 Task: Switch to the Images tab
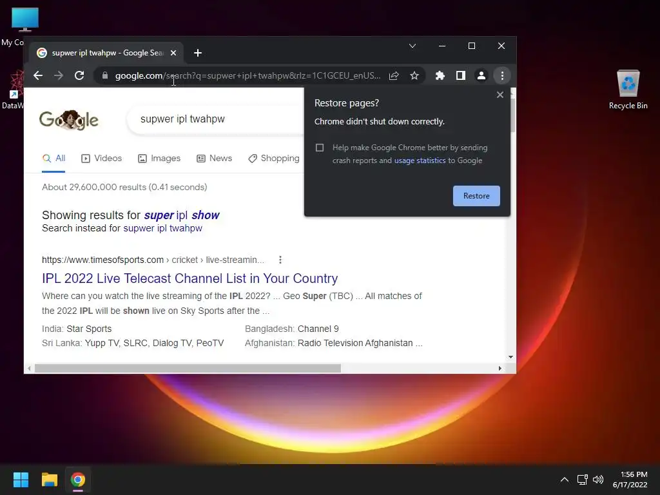tap(159, 159)
